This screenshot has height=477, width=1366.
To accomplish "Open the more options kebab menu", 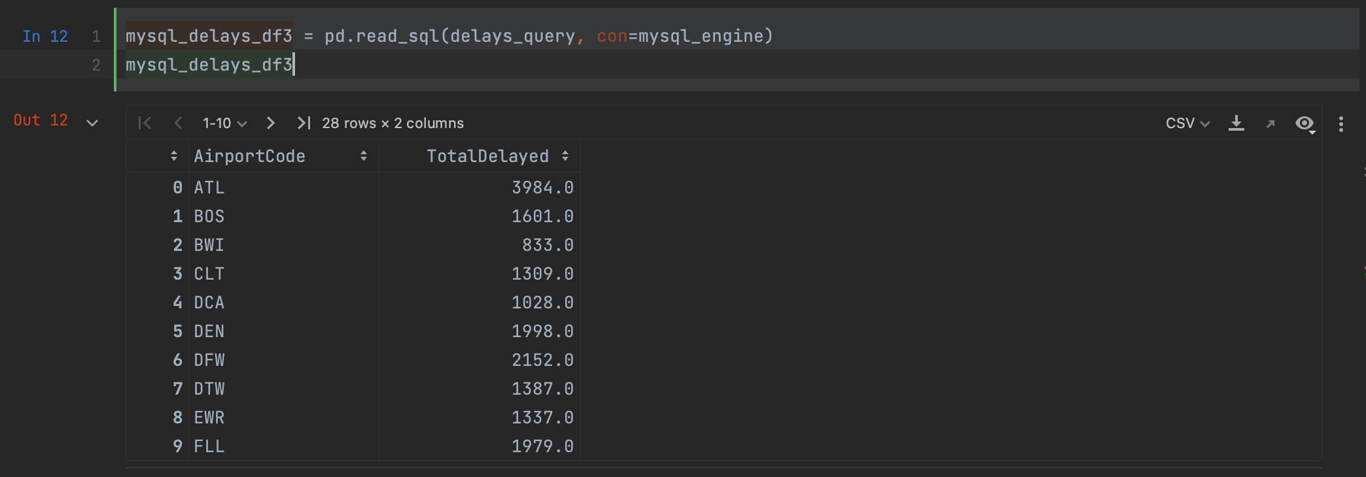I will [1341, 124].
